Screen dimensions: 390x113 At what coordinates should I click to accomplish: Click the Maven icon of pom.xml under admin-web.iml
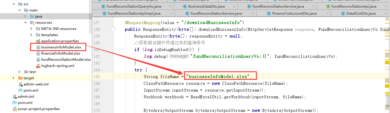pos(20,90)
